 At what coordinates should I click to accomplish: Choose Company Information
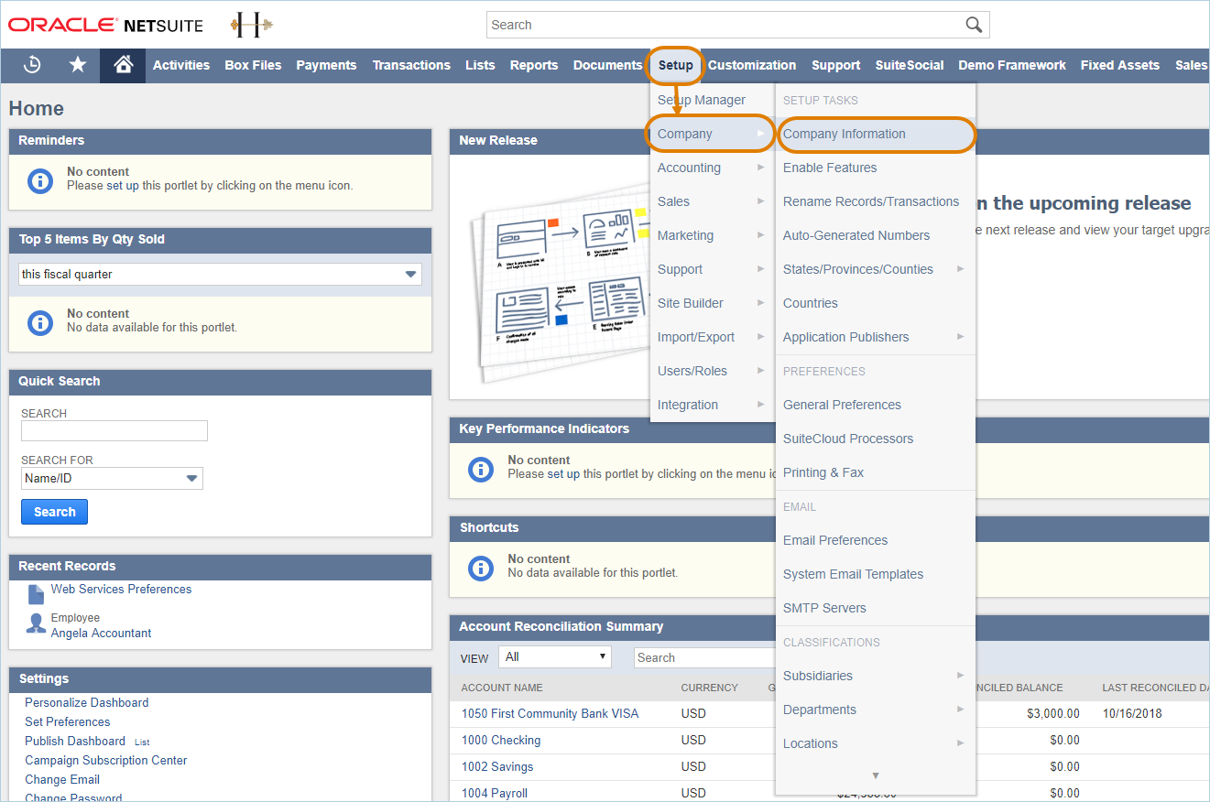tap(875, 134)
